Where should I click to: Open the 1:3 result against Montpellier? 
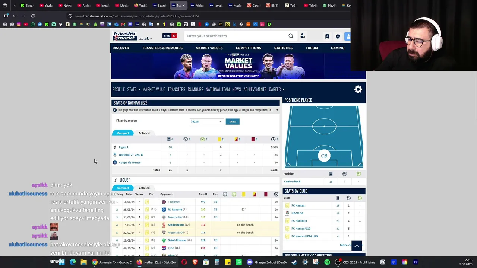[x=203, y=217]
